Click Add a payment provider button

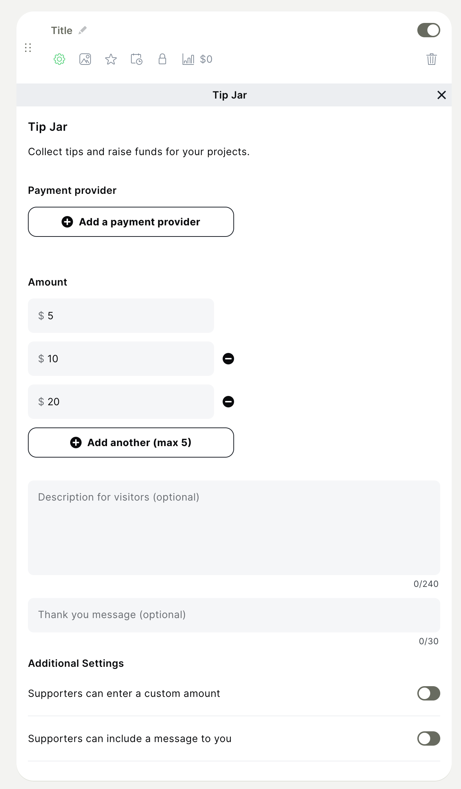[131, 222]
